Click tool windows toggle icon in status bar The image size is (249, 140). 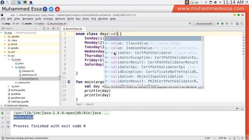(x=3, y=138)
